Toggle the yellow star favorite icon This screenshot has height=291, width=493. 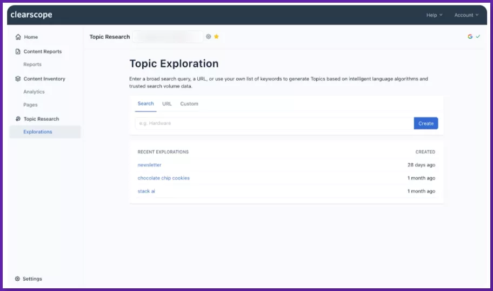point(216,37)
